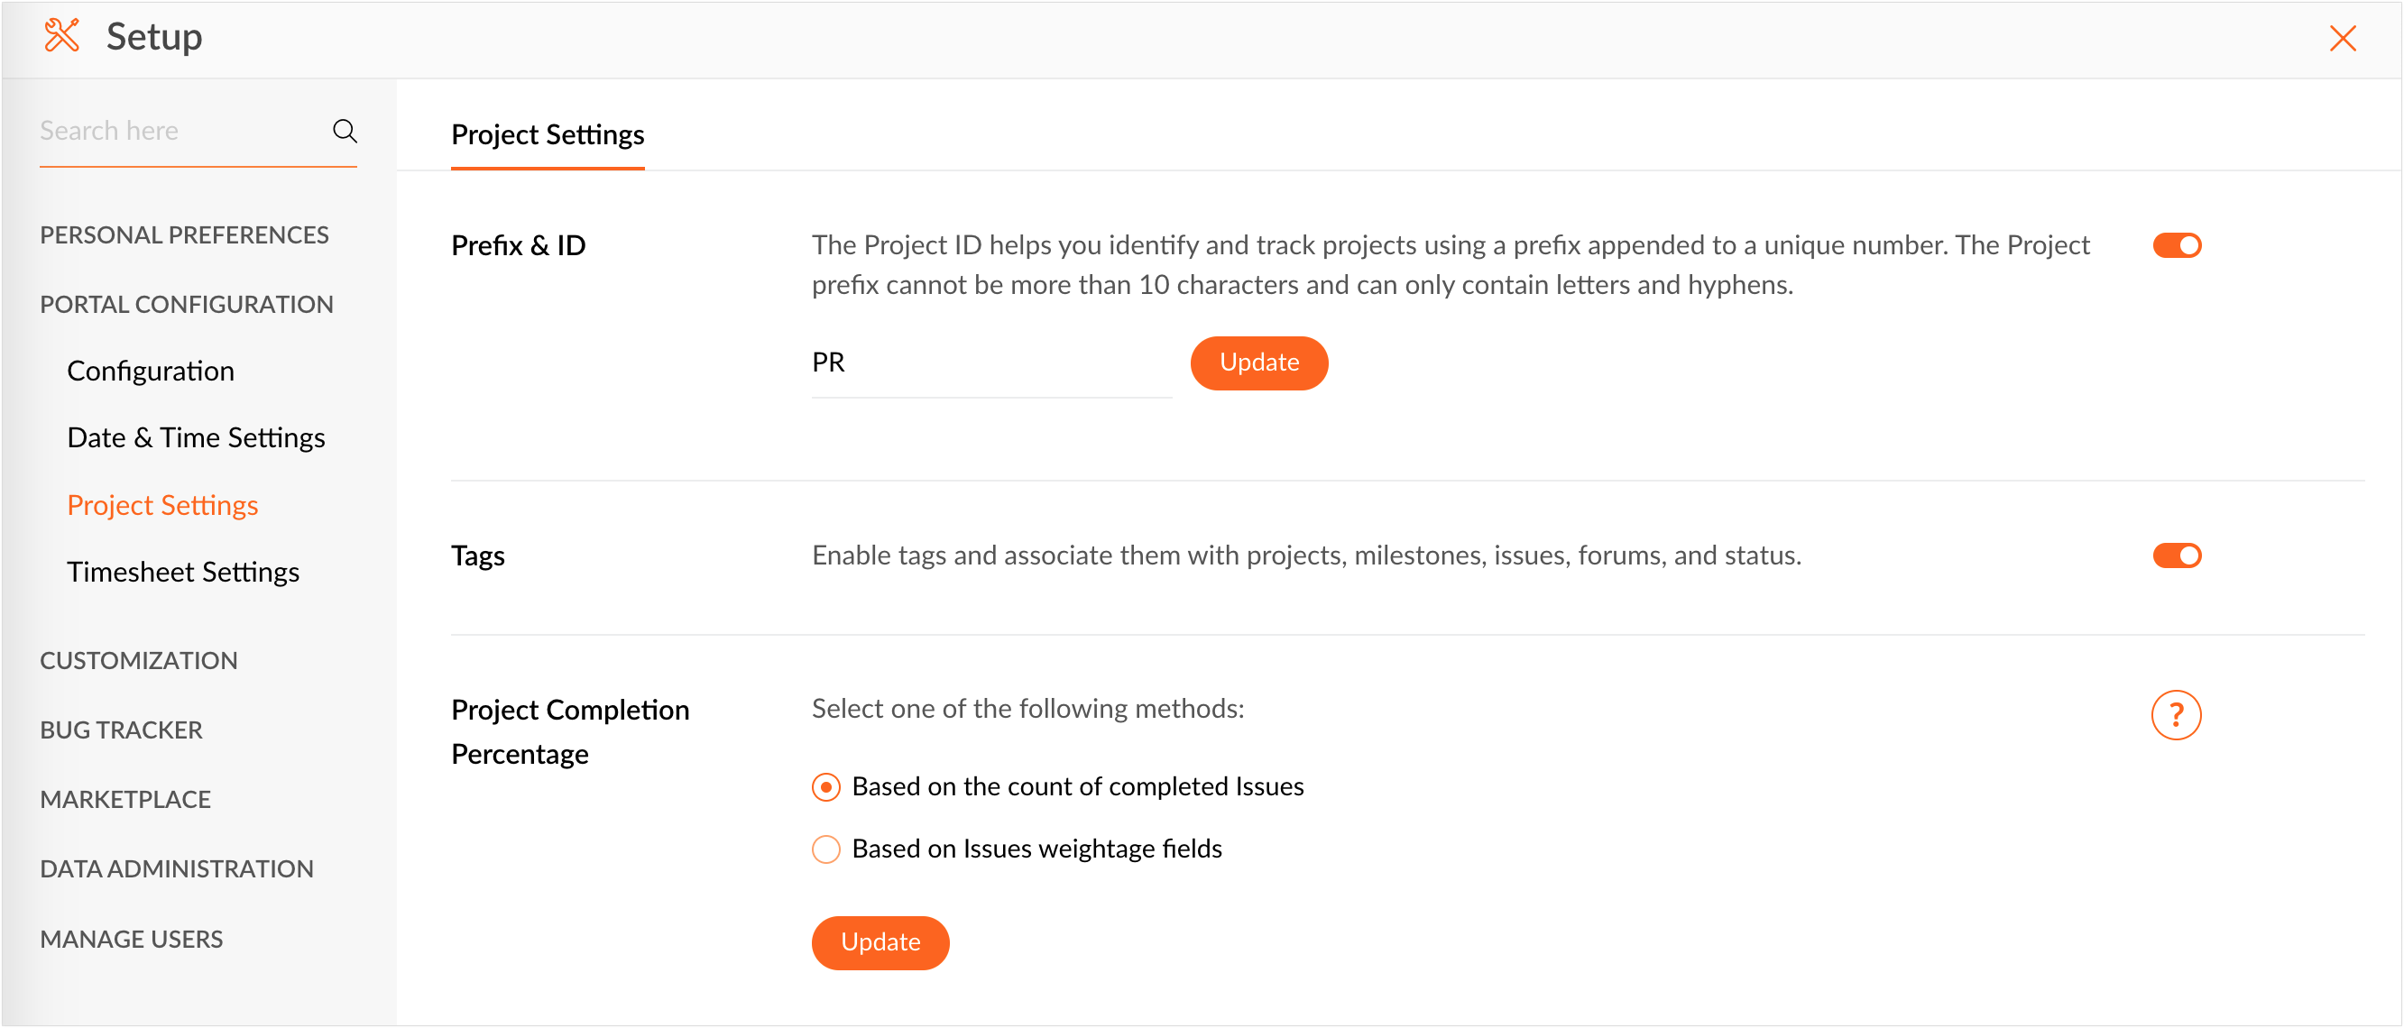Click the Search here field
Screen dimensions: 2404x1028
178,131
